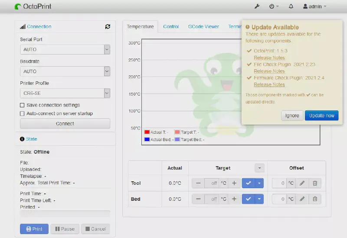The width and height of the screenshot is (347, 238).
Task: Refresh the connection options icon
Action: click(108, 26)
